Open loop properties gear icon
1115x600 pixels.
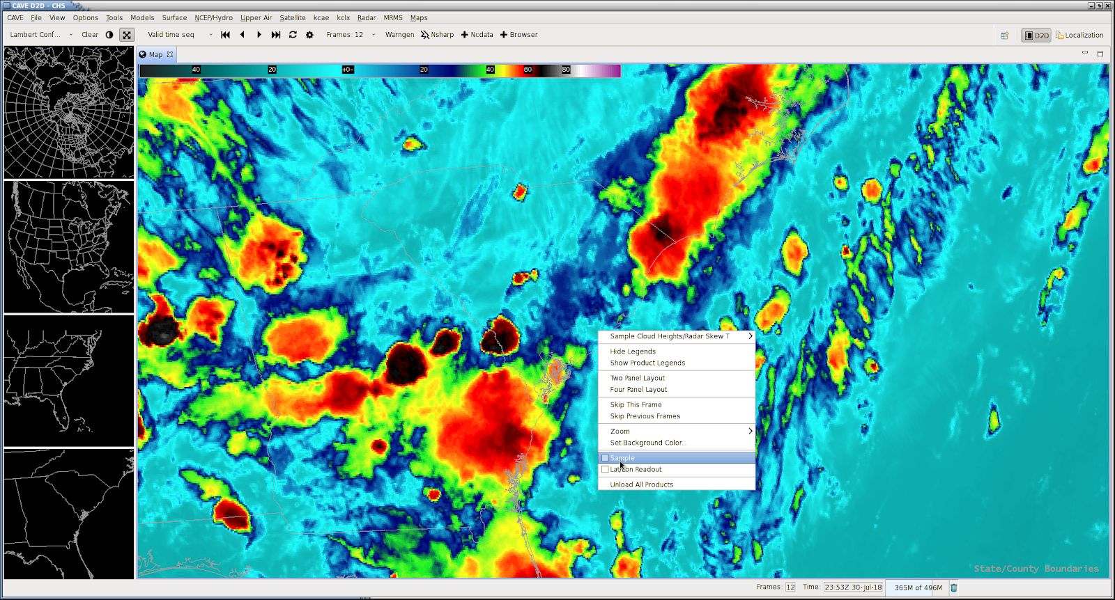(309, 35)
